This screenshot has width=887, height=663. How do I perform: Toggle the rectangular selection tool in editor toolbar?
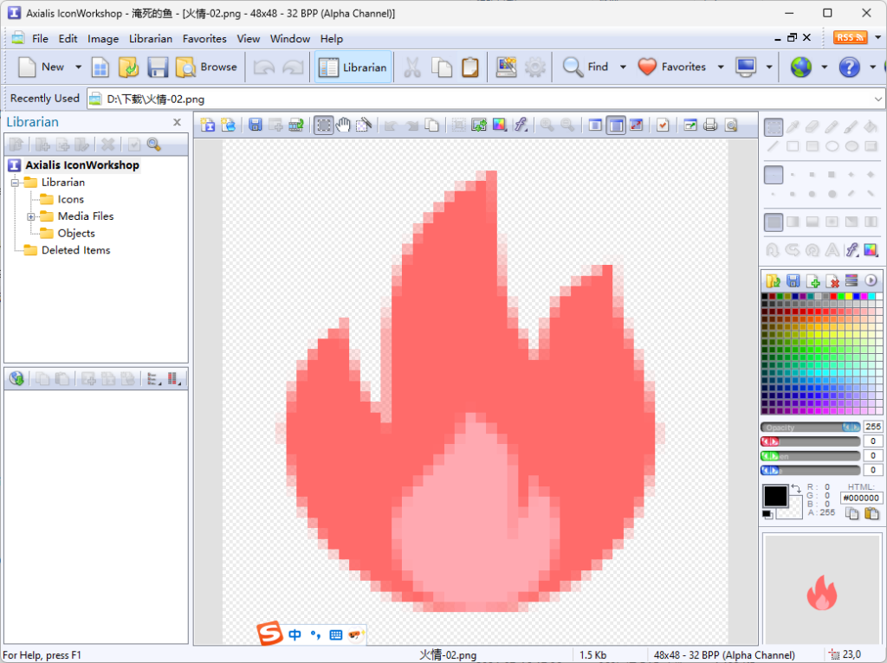tap(324, 125)
